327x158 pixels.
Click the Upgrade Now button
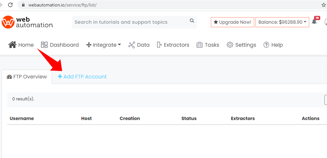(233, 22)
